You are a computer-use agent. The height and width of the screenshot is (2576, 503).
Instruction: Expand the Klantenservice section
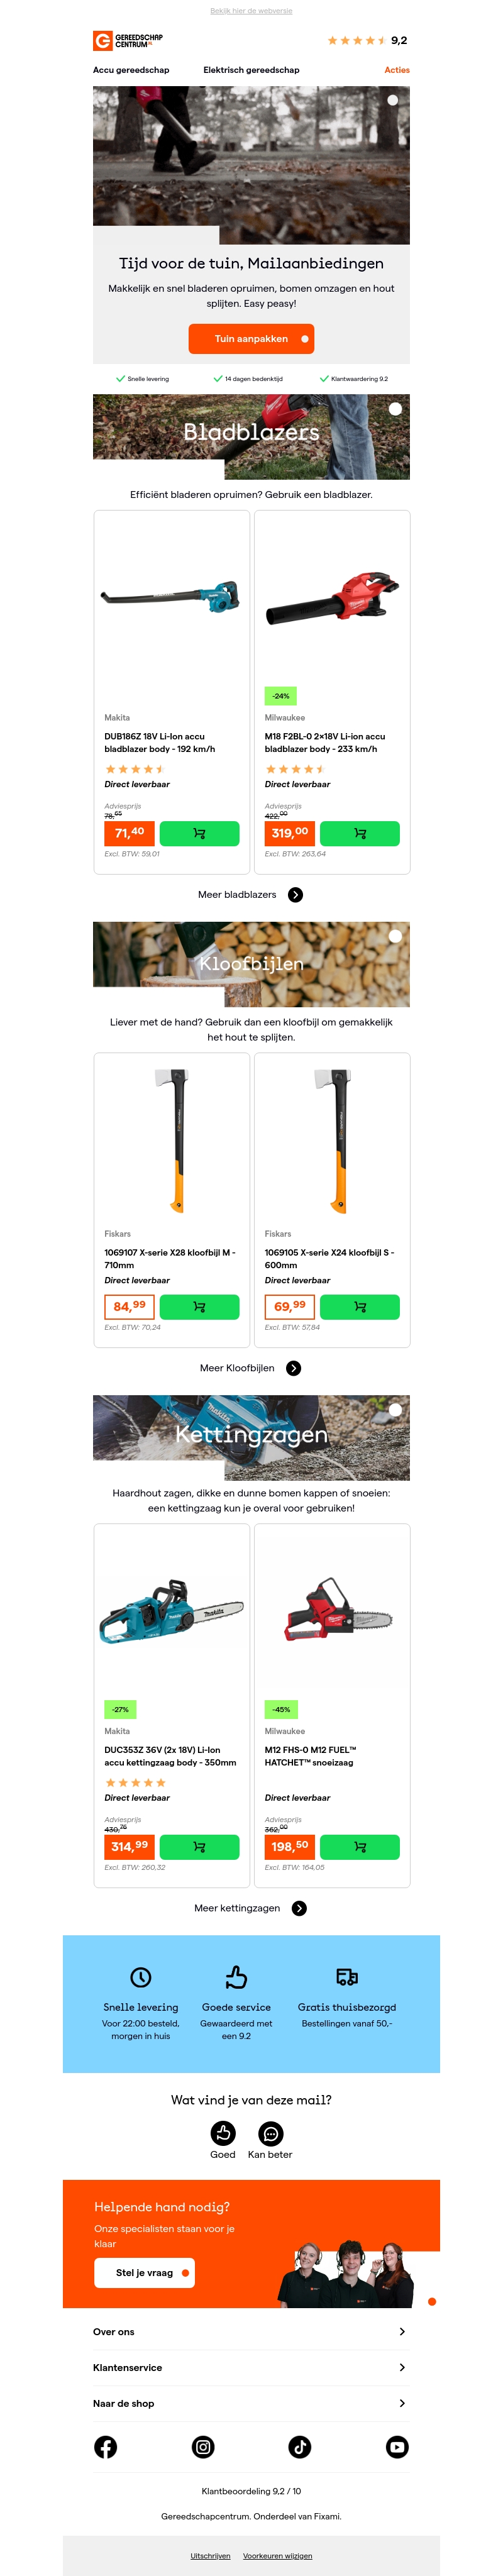pyautogui.click(x=251, y=2367)
